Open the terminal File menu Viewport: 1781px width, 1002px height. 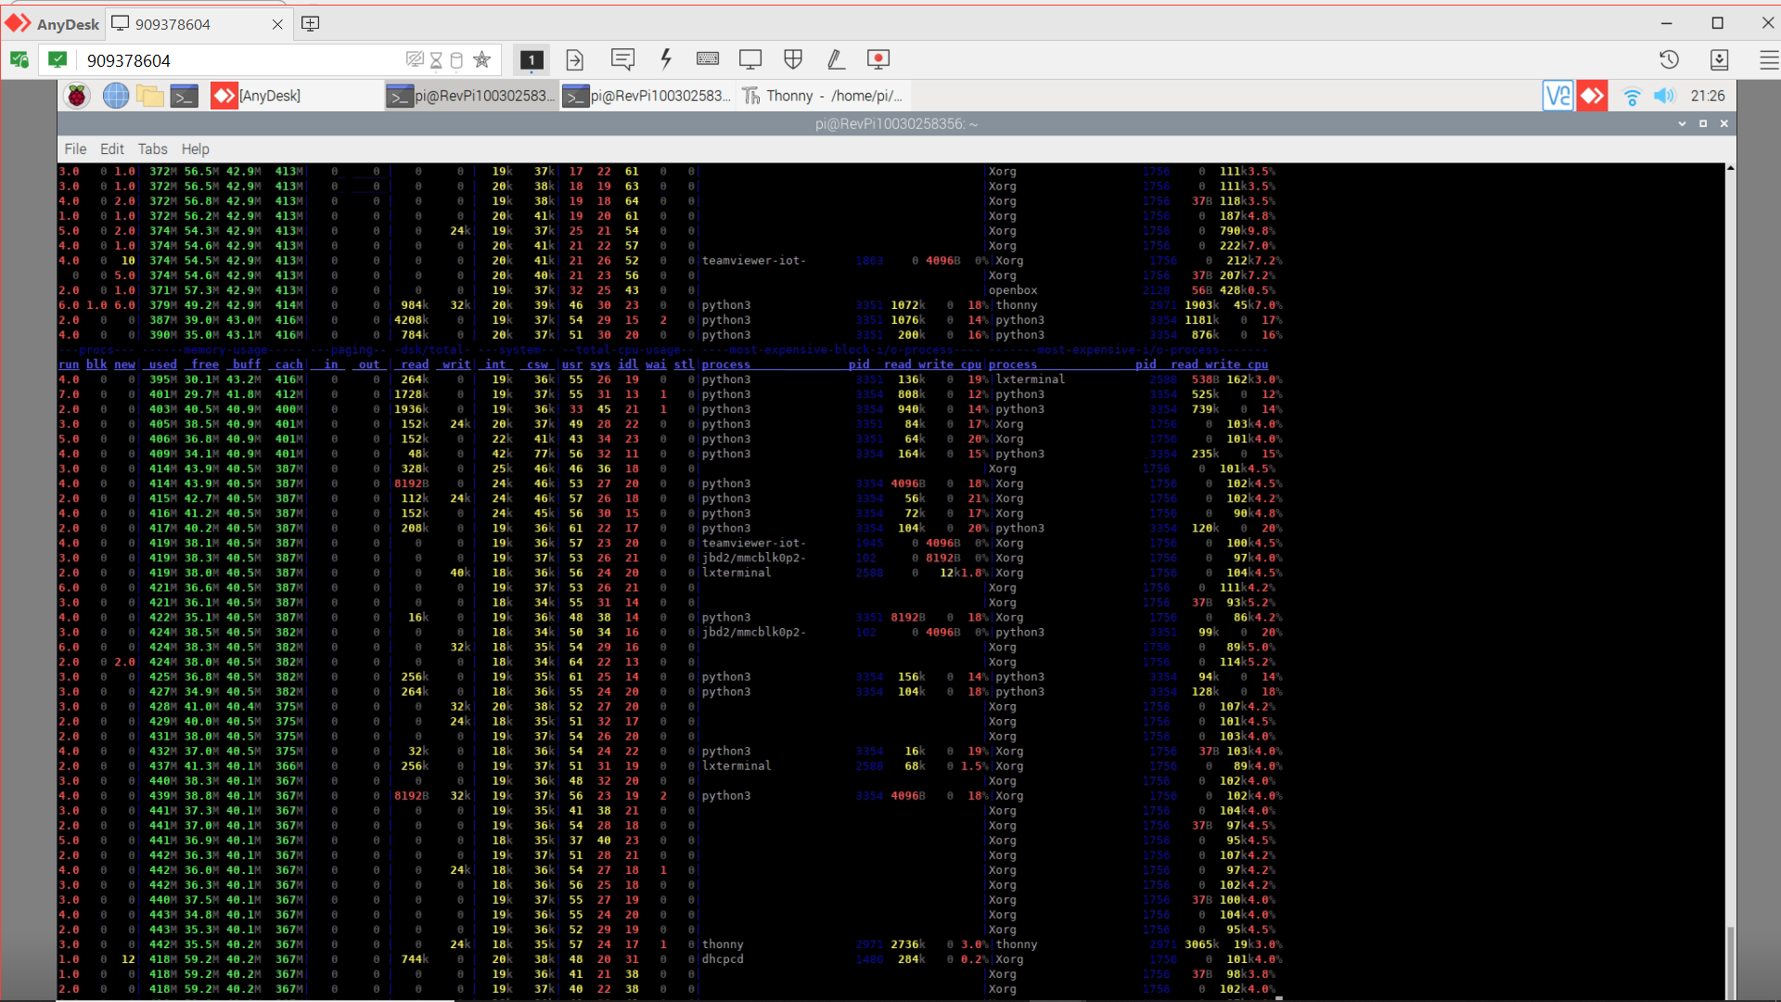click(x=75, y=148)
